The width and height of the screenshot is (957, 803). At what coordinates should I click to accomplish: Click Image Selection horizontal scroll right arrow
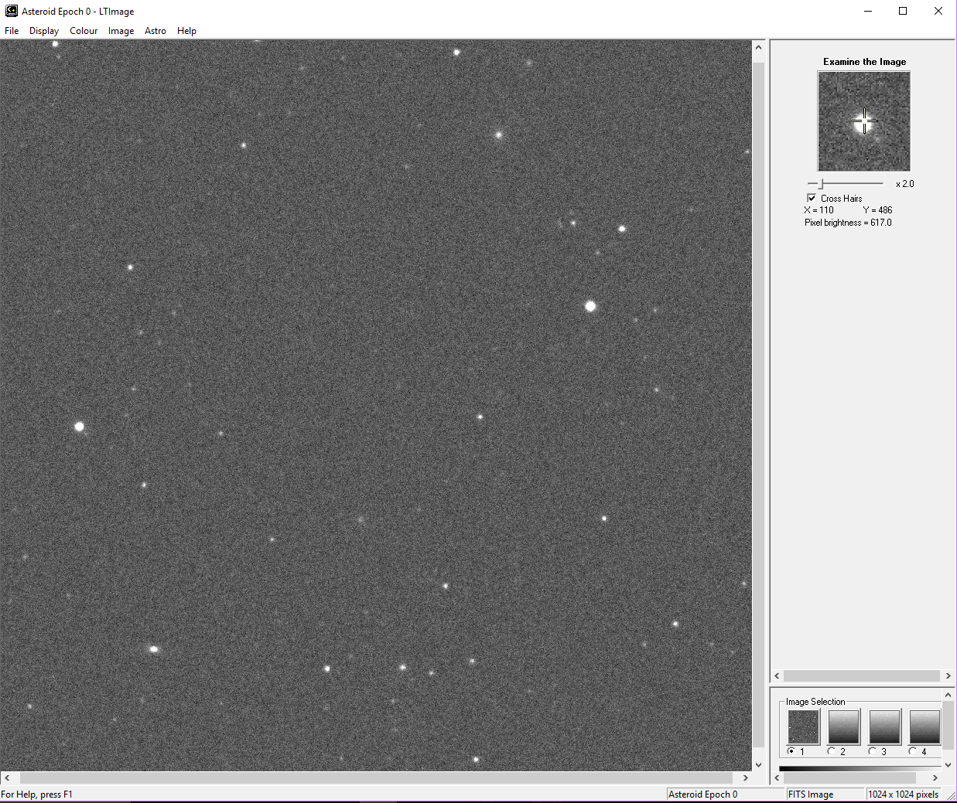pos(935,777)
